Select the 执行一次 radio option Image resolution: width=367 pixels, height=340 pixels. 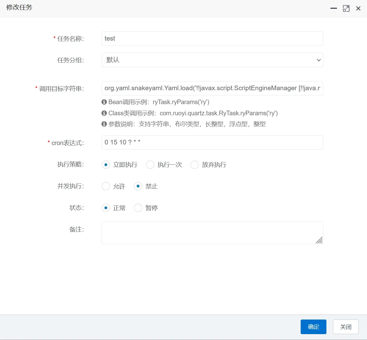pyautogui.click(x=150, y=165)
